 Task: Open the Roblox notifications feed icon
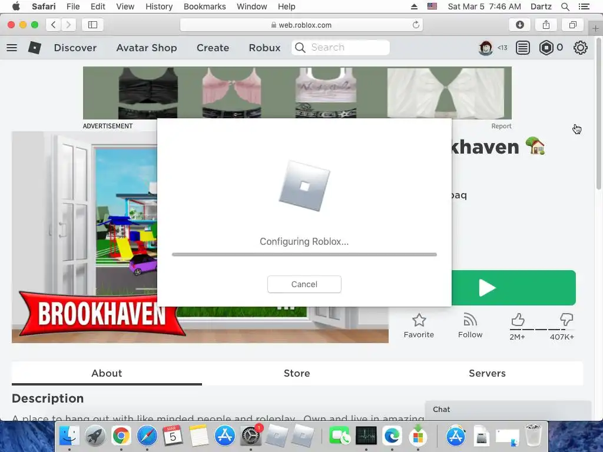pyautogui.click(x=523, y=48)
